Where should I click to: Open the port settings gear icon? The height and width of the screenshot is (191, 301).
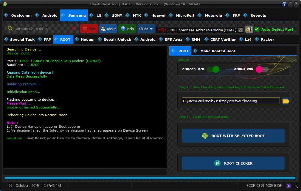coord(249,29)
